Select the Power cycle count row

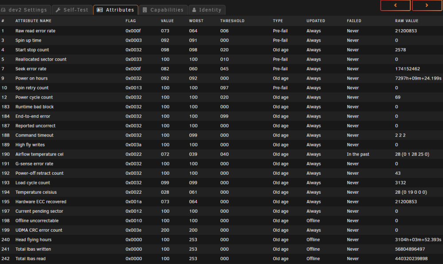coord(221,97)
